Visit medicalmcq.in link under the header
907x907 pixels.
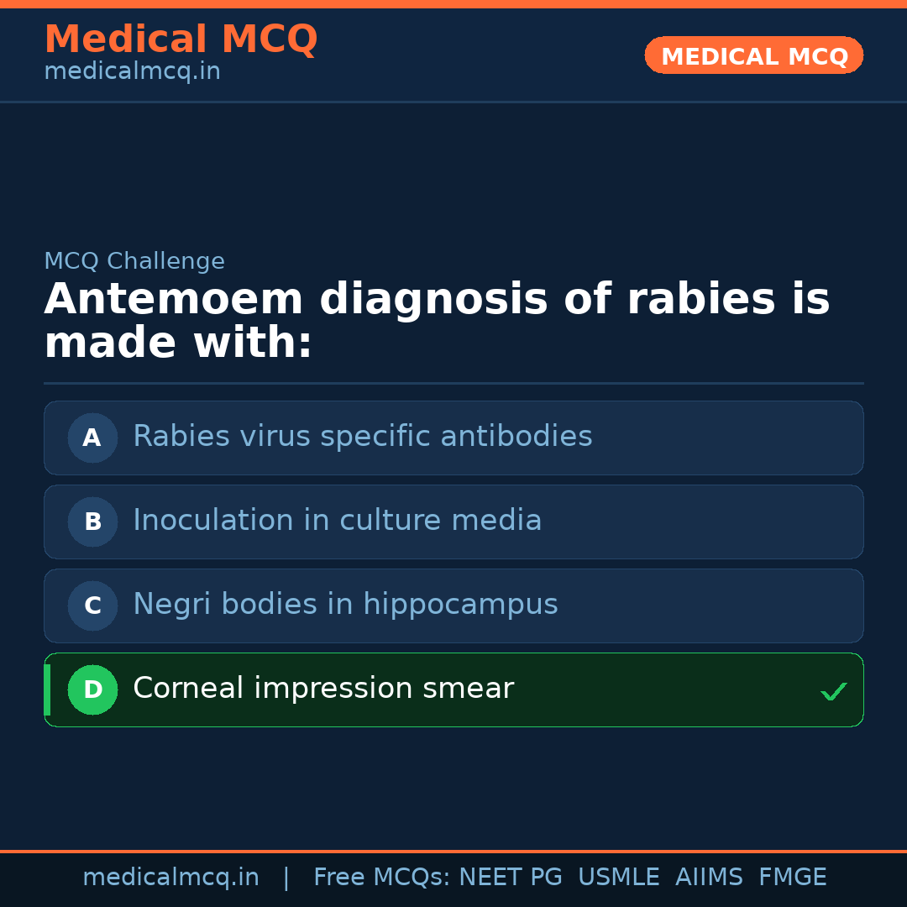coord(132,72)
